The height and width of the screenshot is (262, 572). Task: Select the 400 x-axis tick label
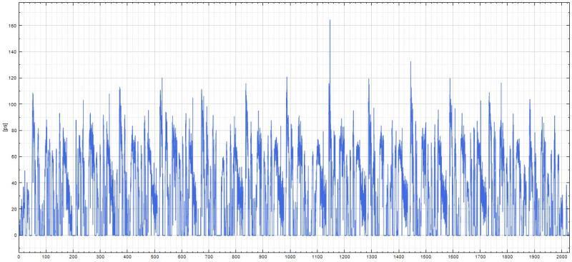(x=127, y=257)
